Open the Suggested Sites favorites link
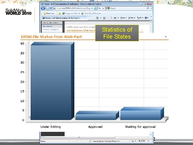 [71, 13]
